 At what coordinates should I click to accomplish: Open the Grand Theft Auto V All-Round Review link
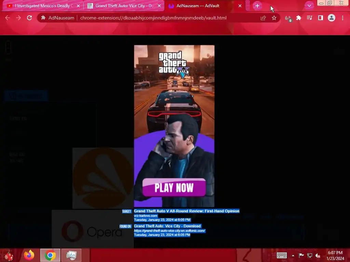(187, 211)
